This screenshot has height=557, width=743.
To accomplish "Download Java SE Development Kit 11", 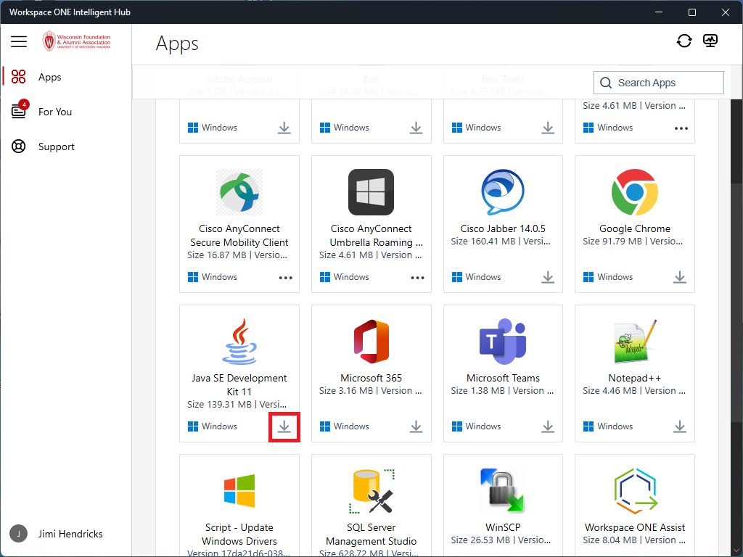I will click(284, 426).
